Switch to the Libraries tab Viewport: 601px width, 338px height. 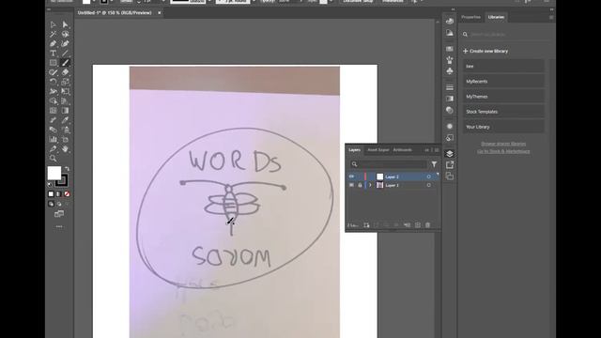496,17
